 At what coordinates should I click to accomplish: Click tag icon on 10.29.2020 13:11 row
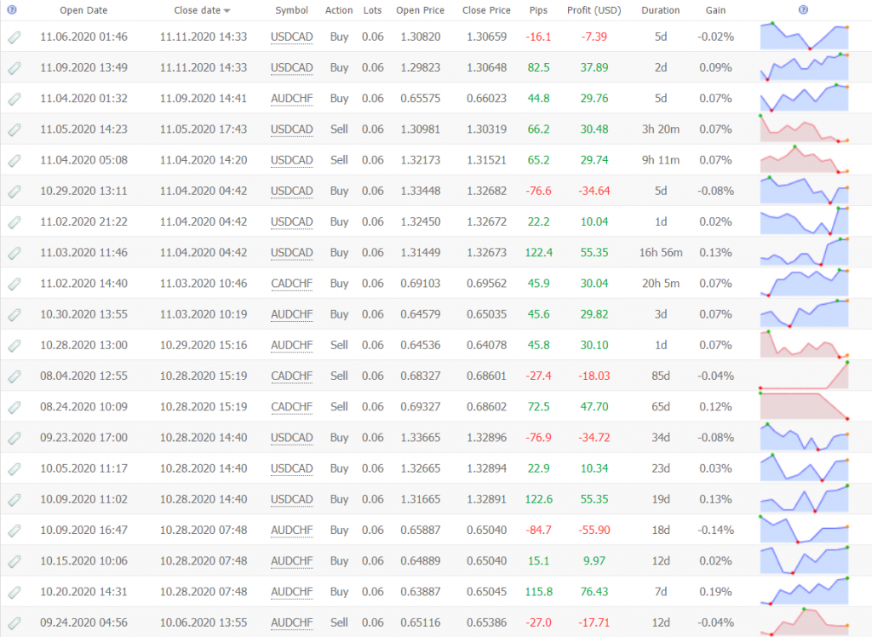[14, 192]
